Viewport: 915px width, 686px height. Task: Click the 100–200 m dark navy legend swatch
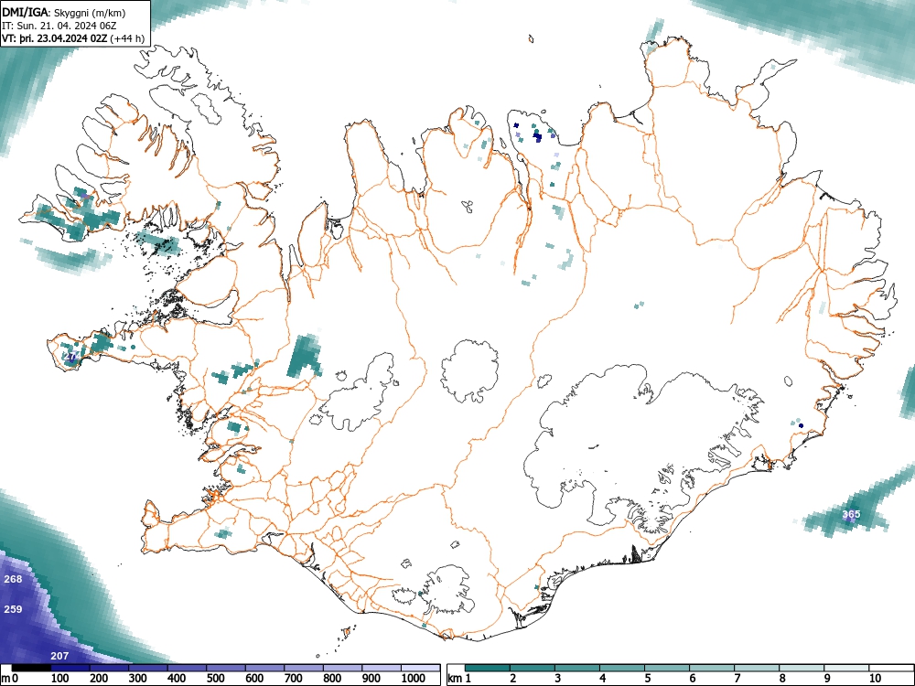pos(70,668)
